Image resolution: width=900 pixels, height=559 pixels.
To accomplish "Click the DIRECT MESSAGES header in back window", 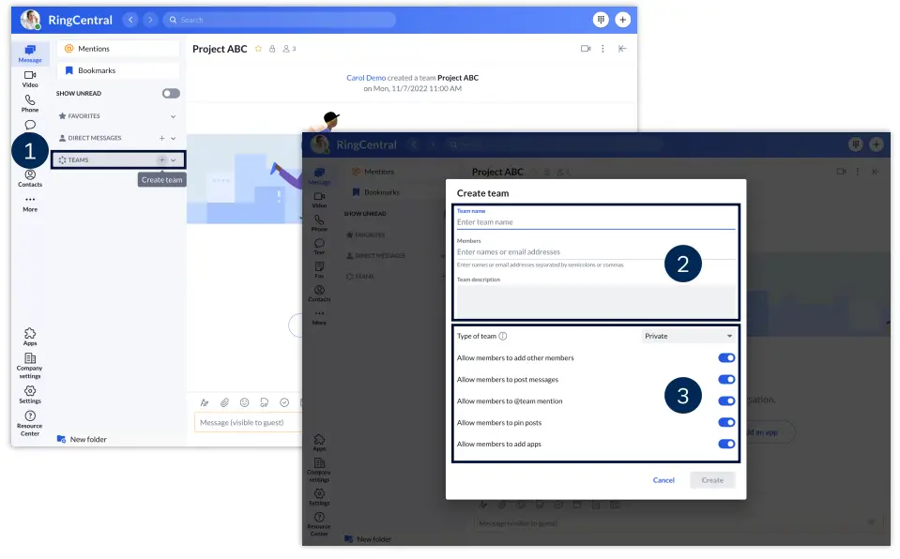I will (95, 138).
